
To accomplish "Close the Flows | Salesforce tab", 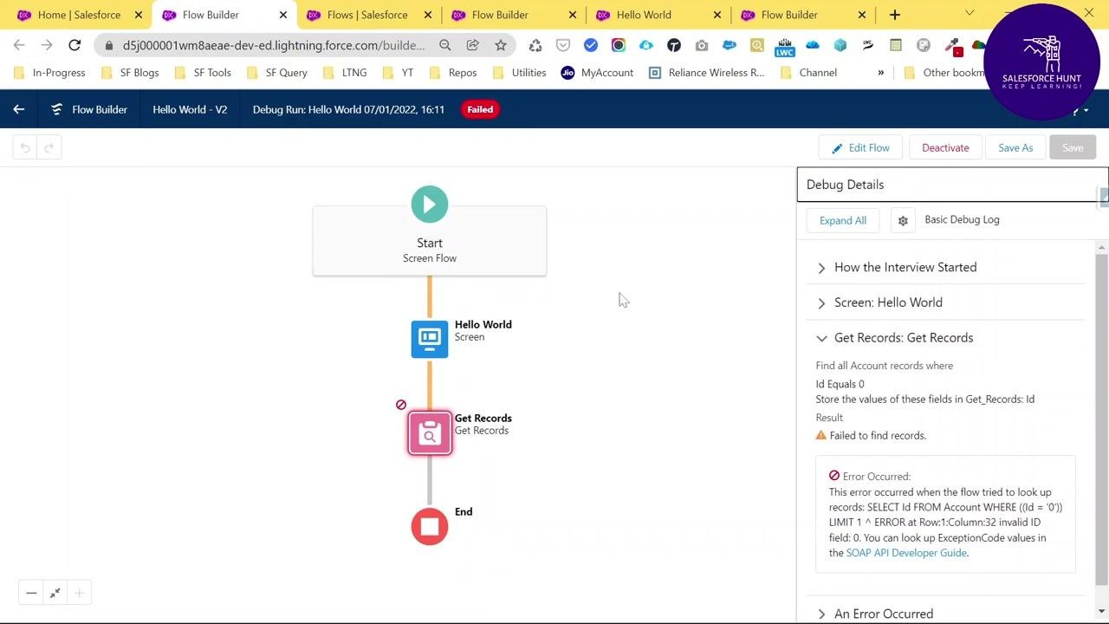I will [428, 15].
